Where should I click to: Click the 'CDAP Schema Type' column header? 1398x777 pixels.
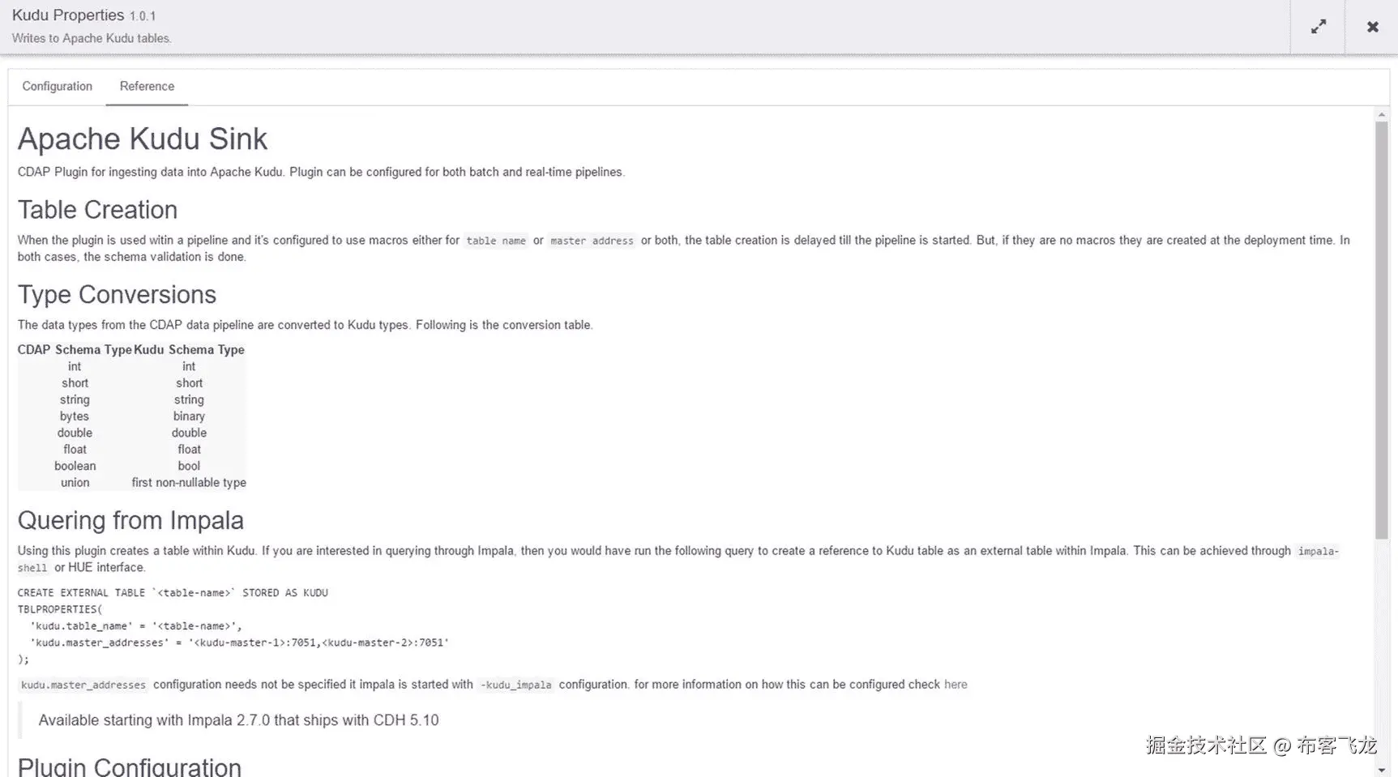click(x=75, y=350)
